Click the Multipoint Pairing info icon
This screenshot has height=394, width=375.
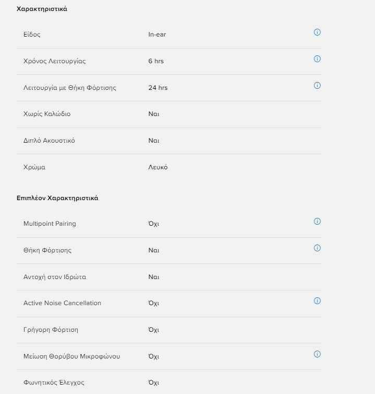(x=317, y=222)
